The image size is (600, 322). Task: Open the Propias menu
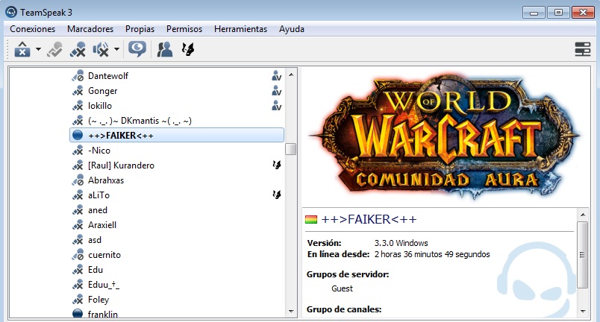pos(140,29)
